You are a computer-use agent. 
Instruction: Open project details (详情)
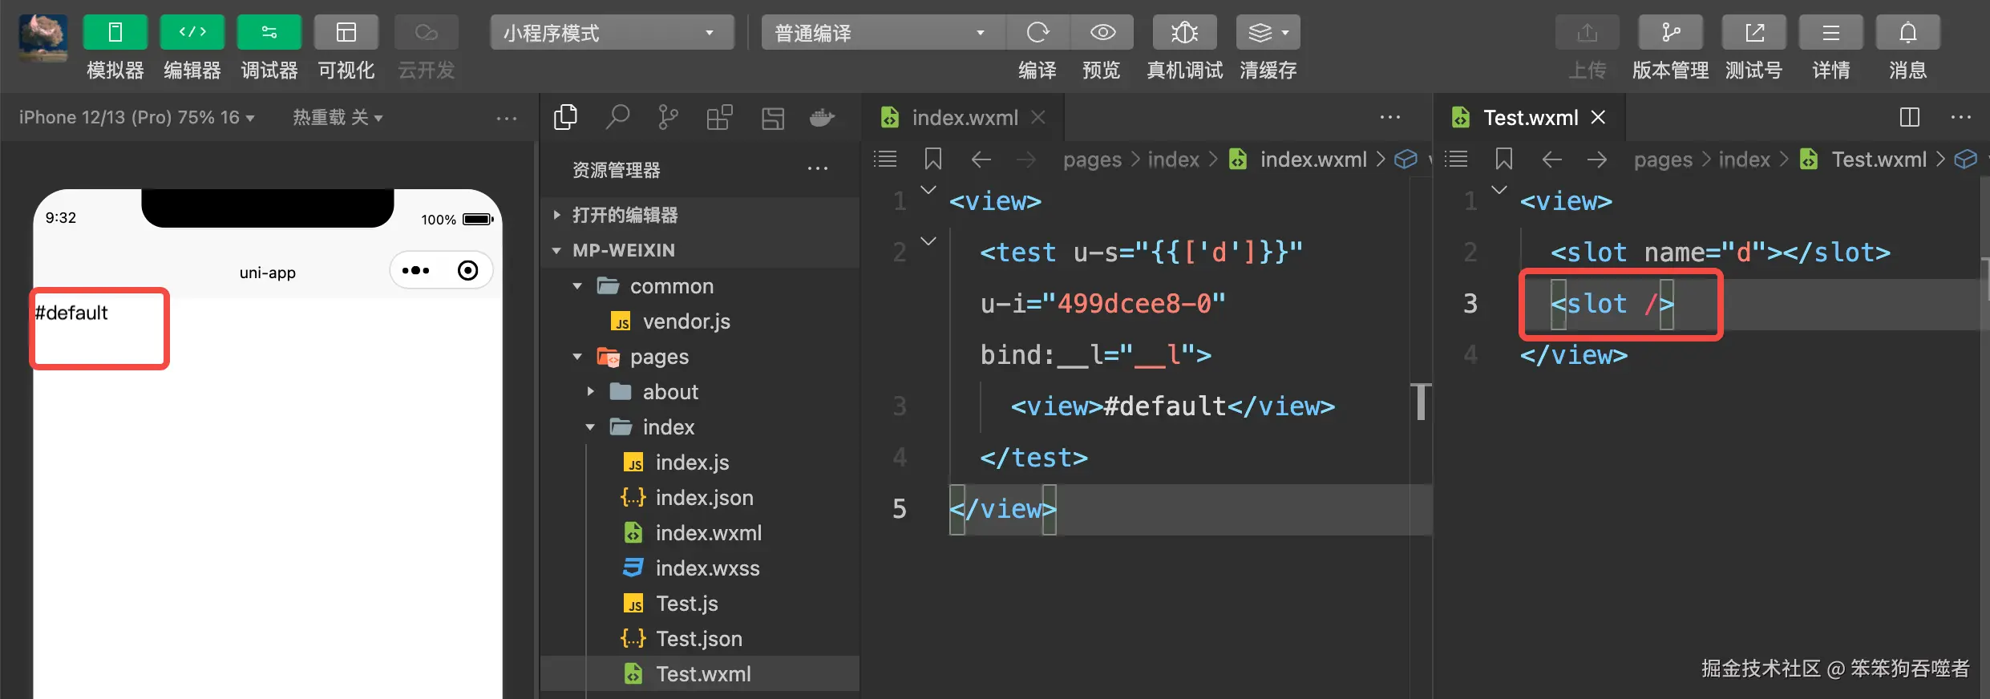tap(1831, 33)
